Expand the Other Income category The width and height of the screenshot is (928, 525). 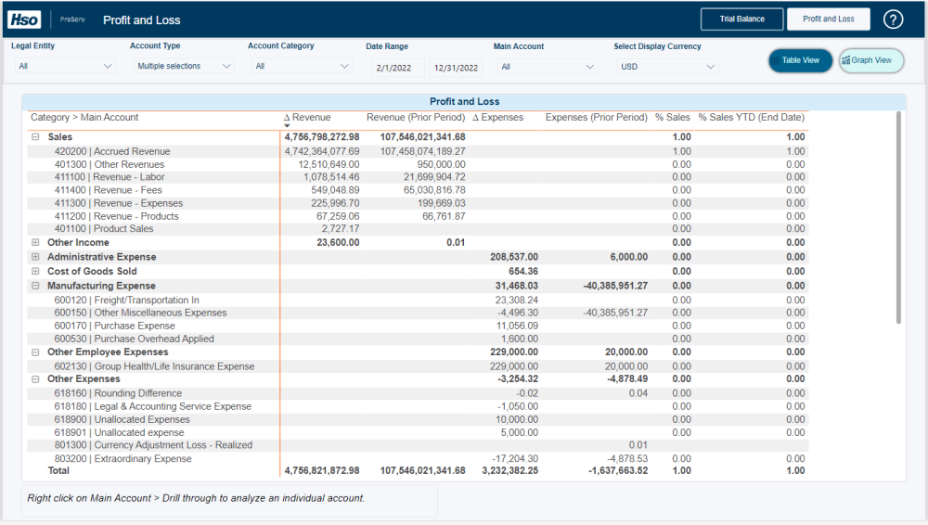35,243
